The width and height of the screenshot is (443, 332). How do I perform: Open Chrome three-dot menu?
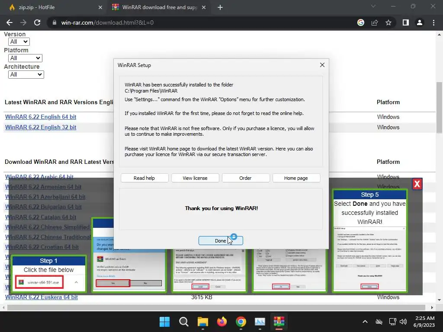[433, 22]
